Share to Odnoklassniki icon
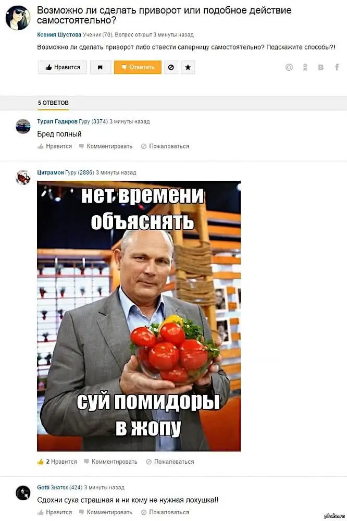This screenshot has width=347, height=521. coord(305,67)
